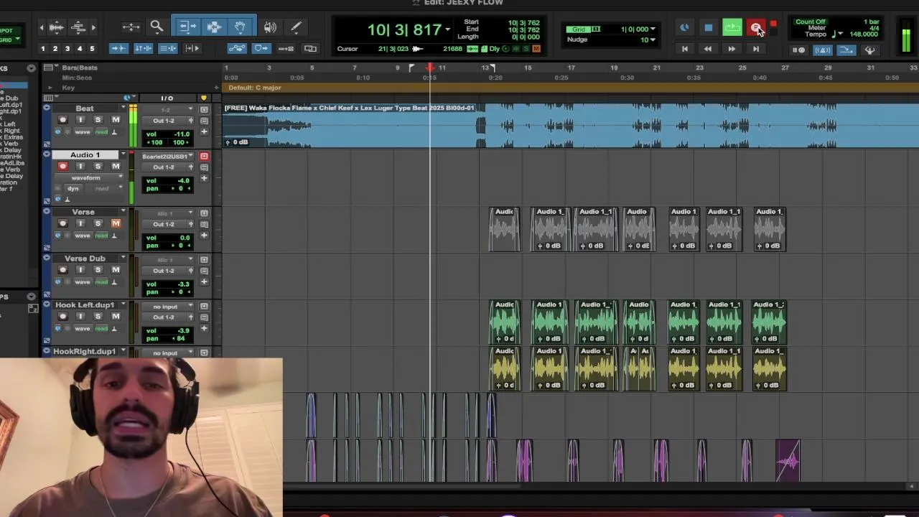
Task: Select the Scrubber speaker tool
Action: coord(270,27)
